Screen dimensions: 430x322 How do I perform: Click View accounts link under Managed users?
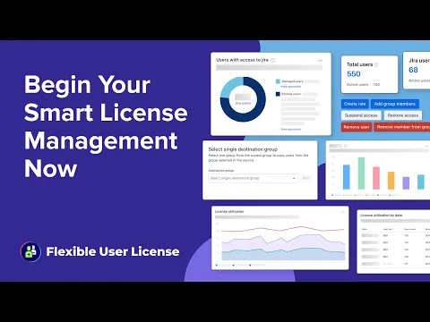[x=290, y=87]
